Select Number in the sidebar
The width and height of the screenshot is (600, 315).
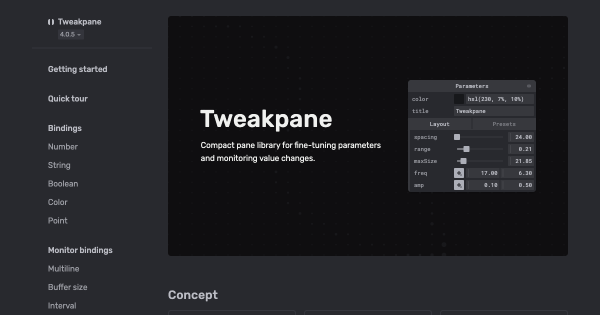[x=63, y=147]
